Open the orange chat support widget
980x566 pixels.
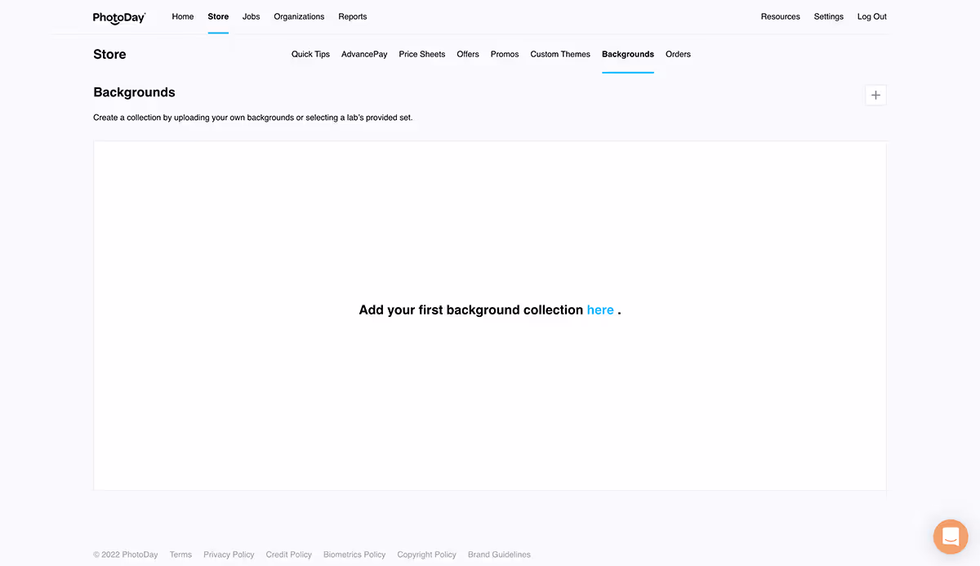point(951,537)
